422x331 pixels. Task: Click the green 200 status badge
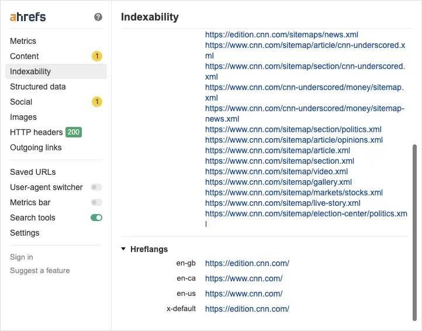click(74, 132)
